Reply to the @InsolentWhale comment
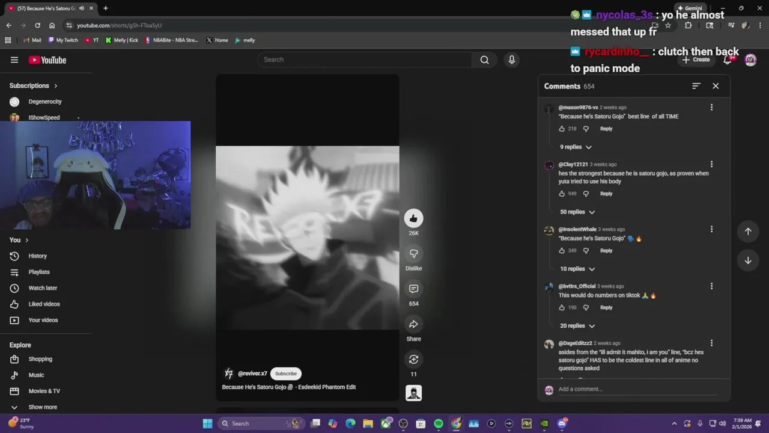 coord(606,250)
